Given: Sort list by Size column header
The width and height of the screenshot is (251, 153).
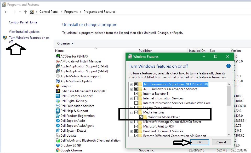Looking at the screenshot, I should [219, 50].
